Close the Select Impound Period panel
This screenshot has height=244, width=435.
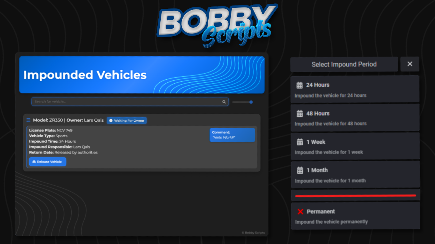click(410, 64)
